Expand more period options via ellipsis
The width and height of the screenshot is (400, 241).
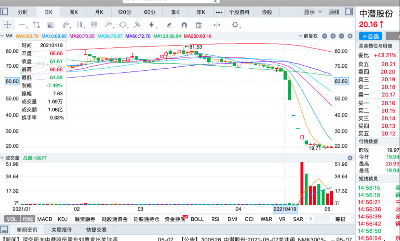[x=219, y=12]
